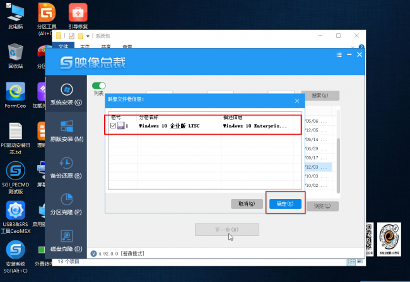The image size is (410, 282).
Task: Select the /05/14 row in image list
Action: [x=319, y=139]
